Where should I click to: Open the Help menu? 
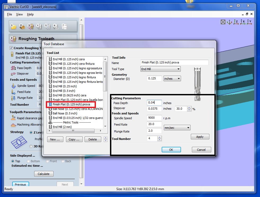[x=30, y=14]
